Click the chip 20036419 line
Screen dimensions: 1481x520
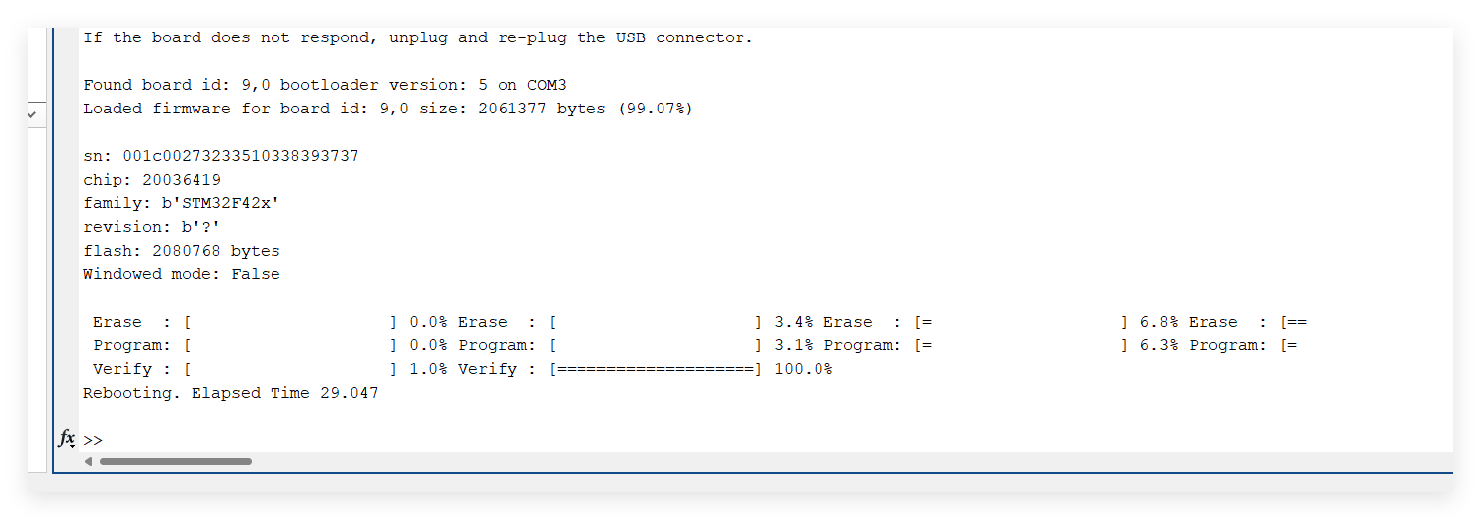tap(152, 180)
